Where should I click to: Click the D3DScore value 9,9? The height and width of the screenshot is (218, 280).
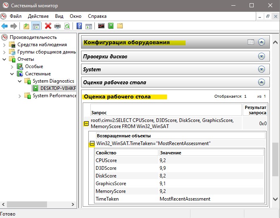point(162,168)
